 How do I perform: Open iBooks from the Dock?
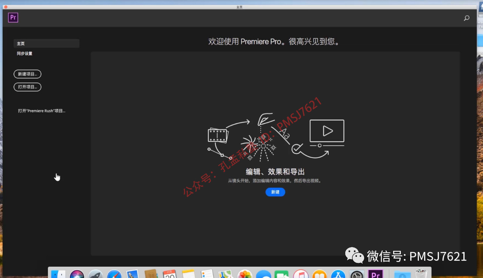tap(320, 274)
